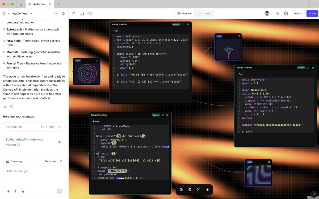
Task: Focus the Ask for changes input
Action: [34, 176]
